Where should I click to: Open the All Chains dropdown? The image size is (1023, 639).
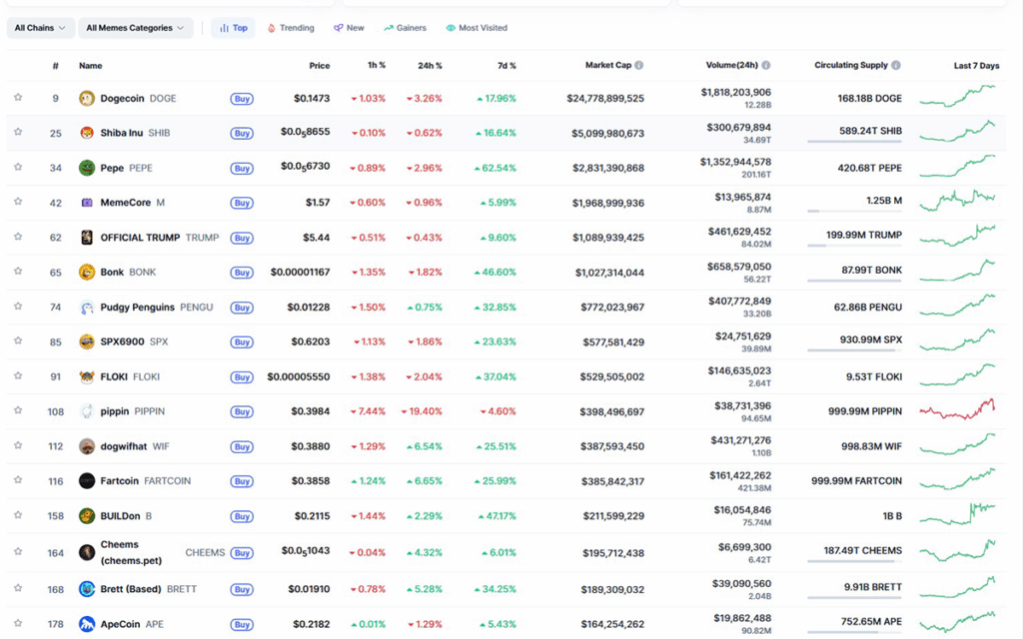click(x=40, y=28)
